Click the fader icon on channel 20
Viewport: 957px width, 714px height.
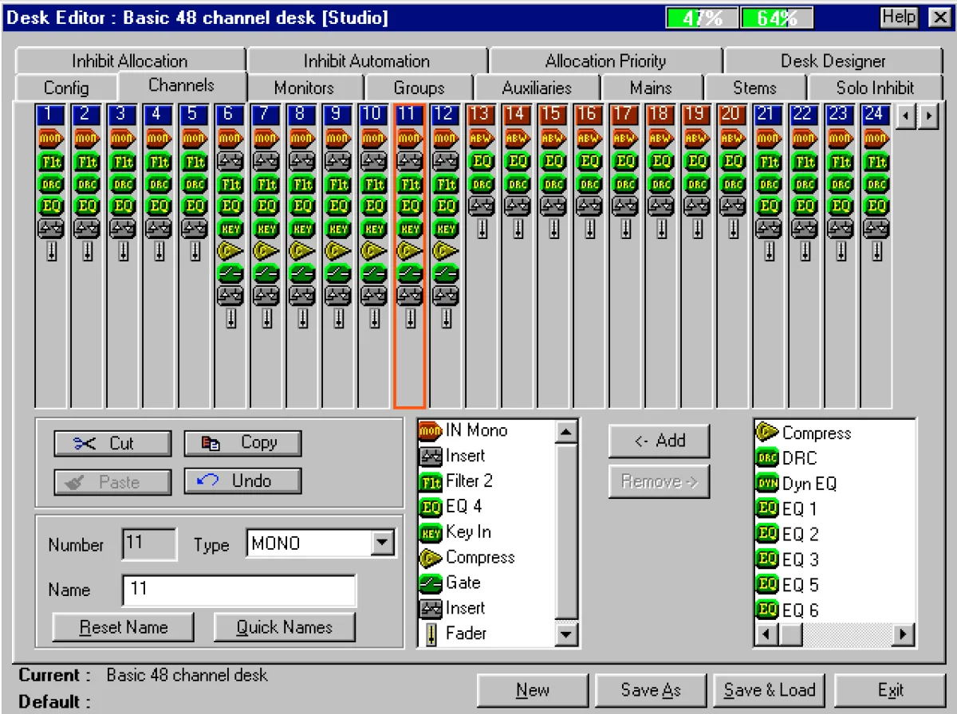(x=733, y=229)
